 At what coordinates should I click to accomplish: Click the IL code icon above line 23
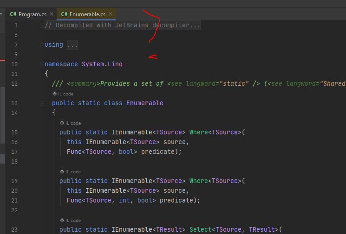[x=62, y=221]
